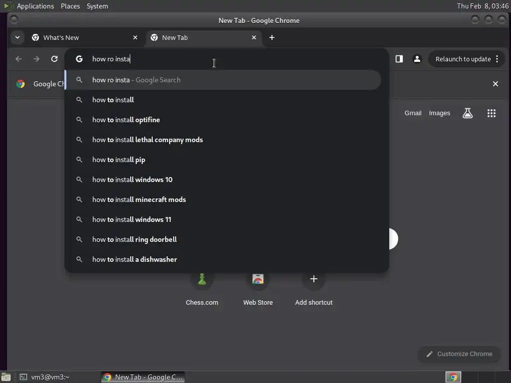This screenshot has height=383, width=511.
Task: Select 'how to install windows 10' suggestion
Action: coord(223,180)
